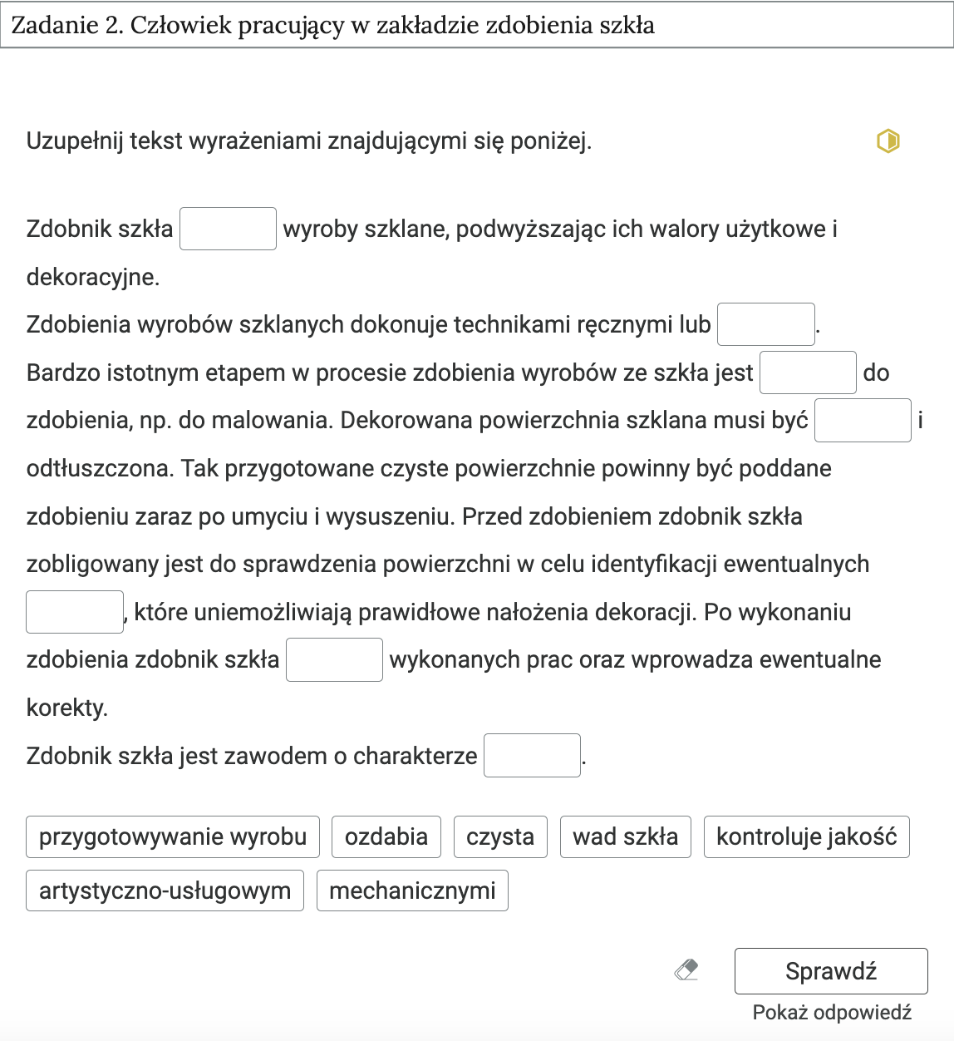This screenshot has width=954, height=1041.
Task: Select the word tile "ozdabia"
Action: 386,837
